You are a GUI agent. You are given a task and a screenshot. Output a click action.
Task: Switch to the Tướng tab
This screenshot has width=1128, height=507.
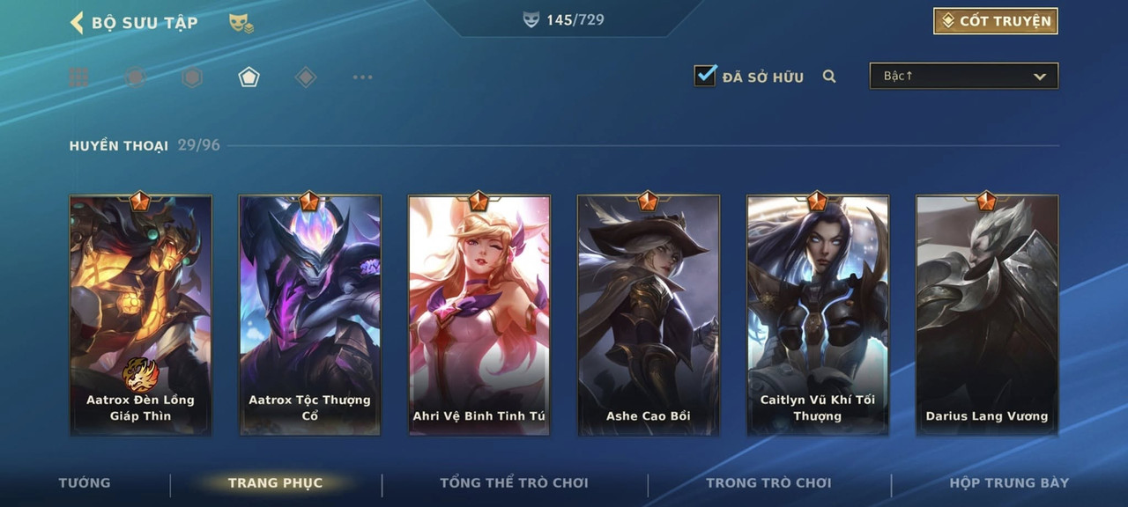tap(85, 482)
